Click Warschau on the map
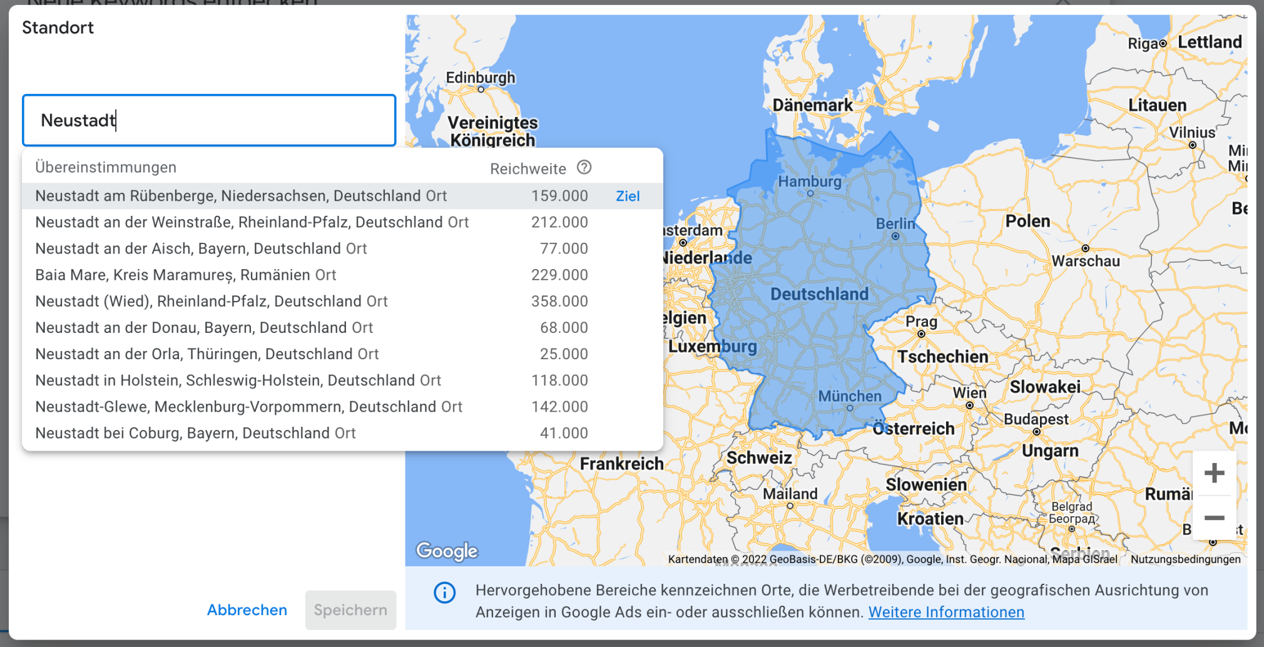 point(1086,261)
